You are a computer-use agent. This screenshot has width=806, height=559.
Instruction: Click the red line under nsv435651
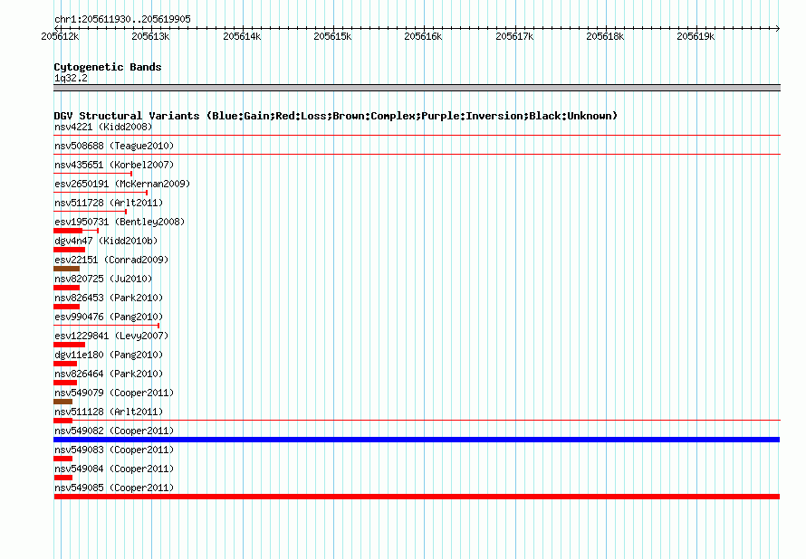coord(92,174)
